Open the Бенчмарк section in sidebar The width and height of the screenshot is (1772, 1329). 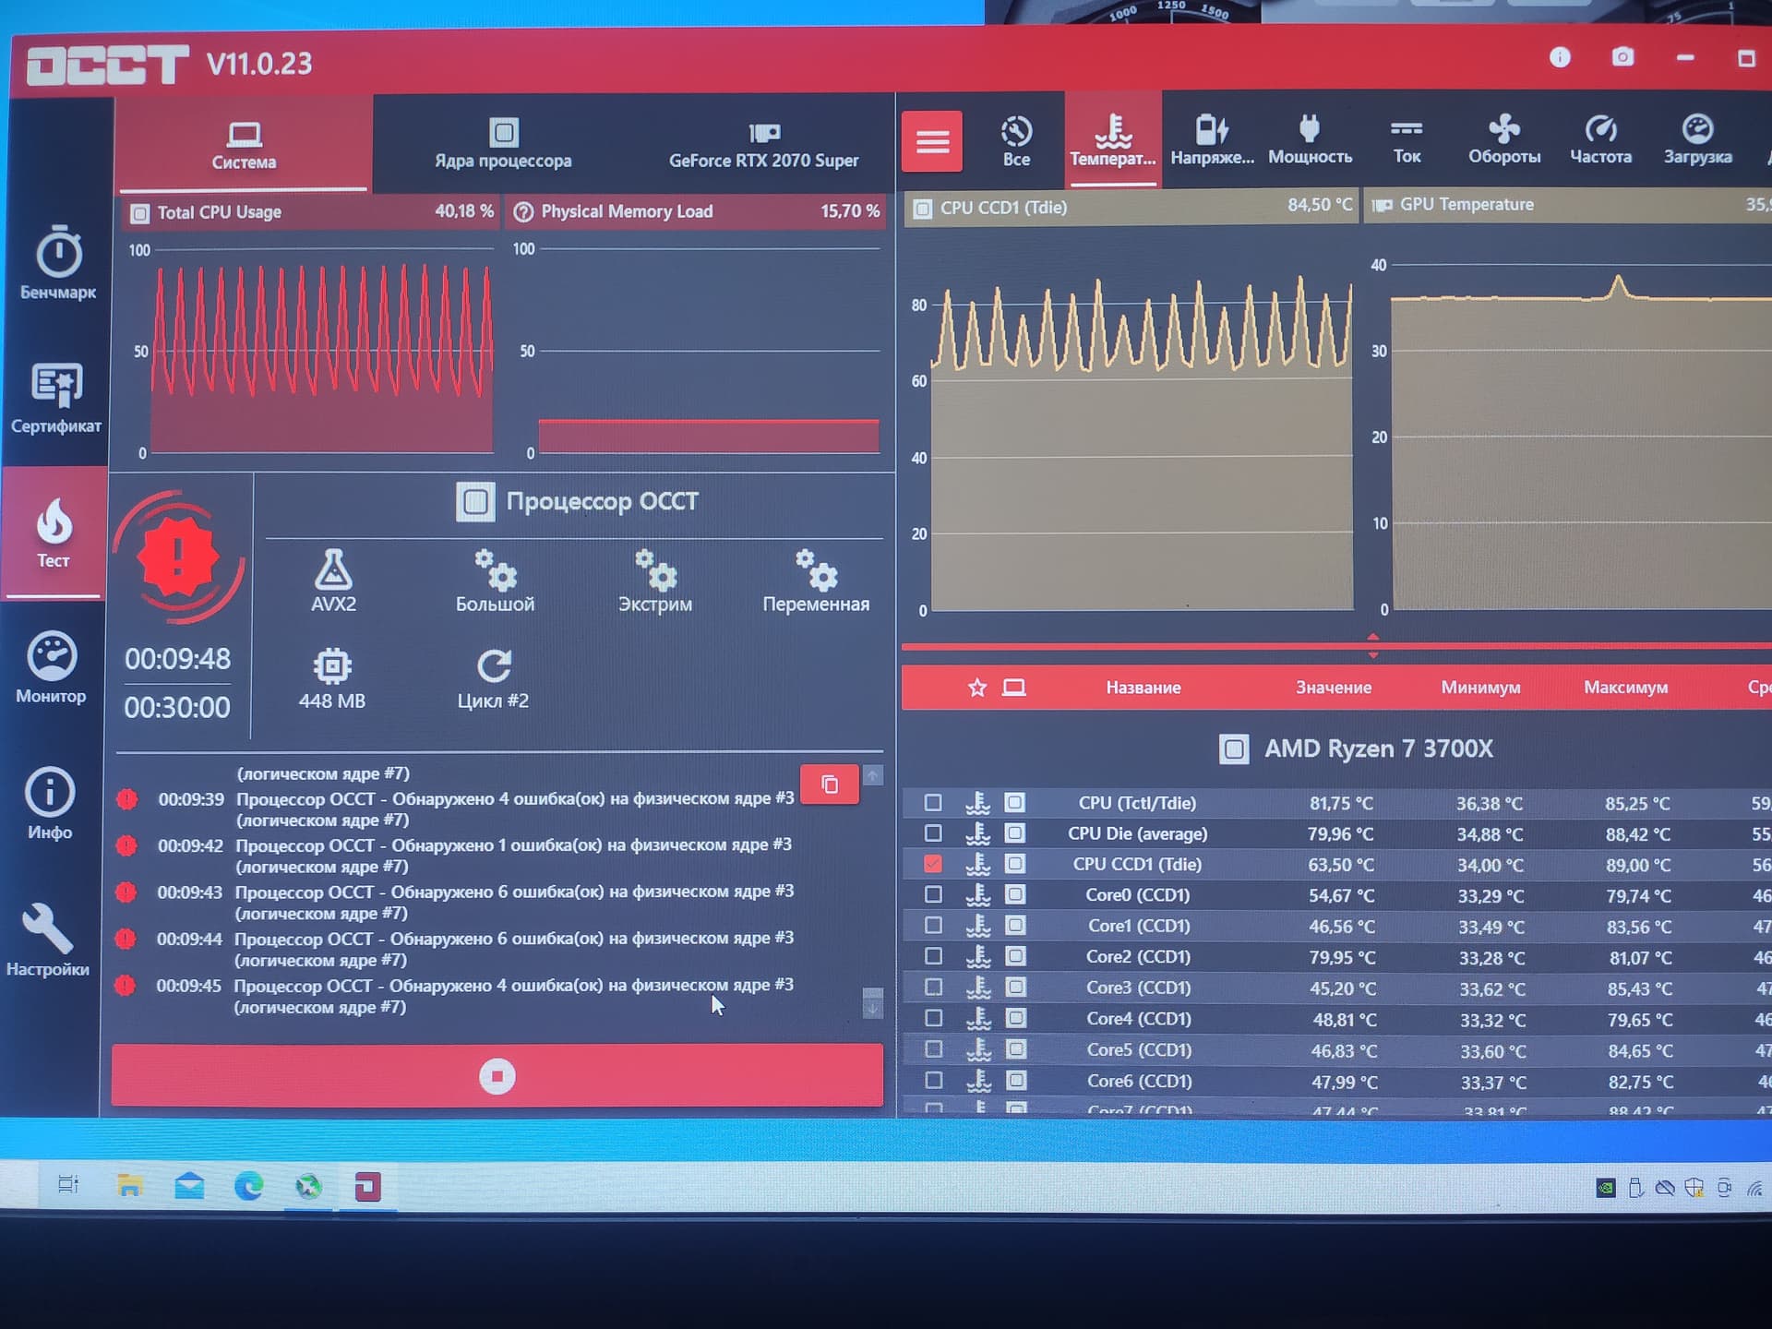tap(58, 262)
